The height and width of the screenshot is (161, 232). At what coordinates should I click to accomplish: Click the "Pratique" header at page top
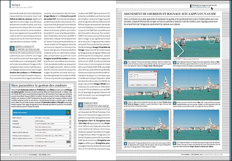pos(16,5)
